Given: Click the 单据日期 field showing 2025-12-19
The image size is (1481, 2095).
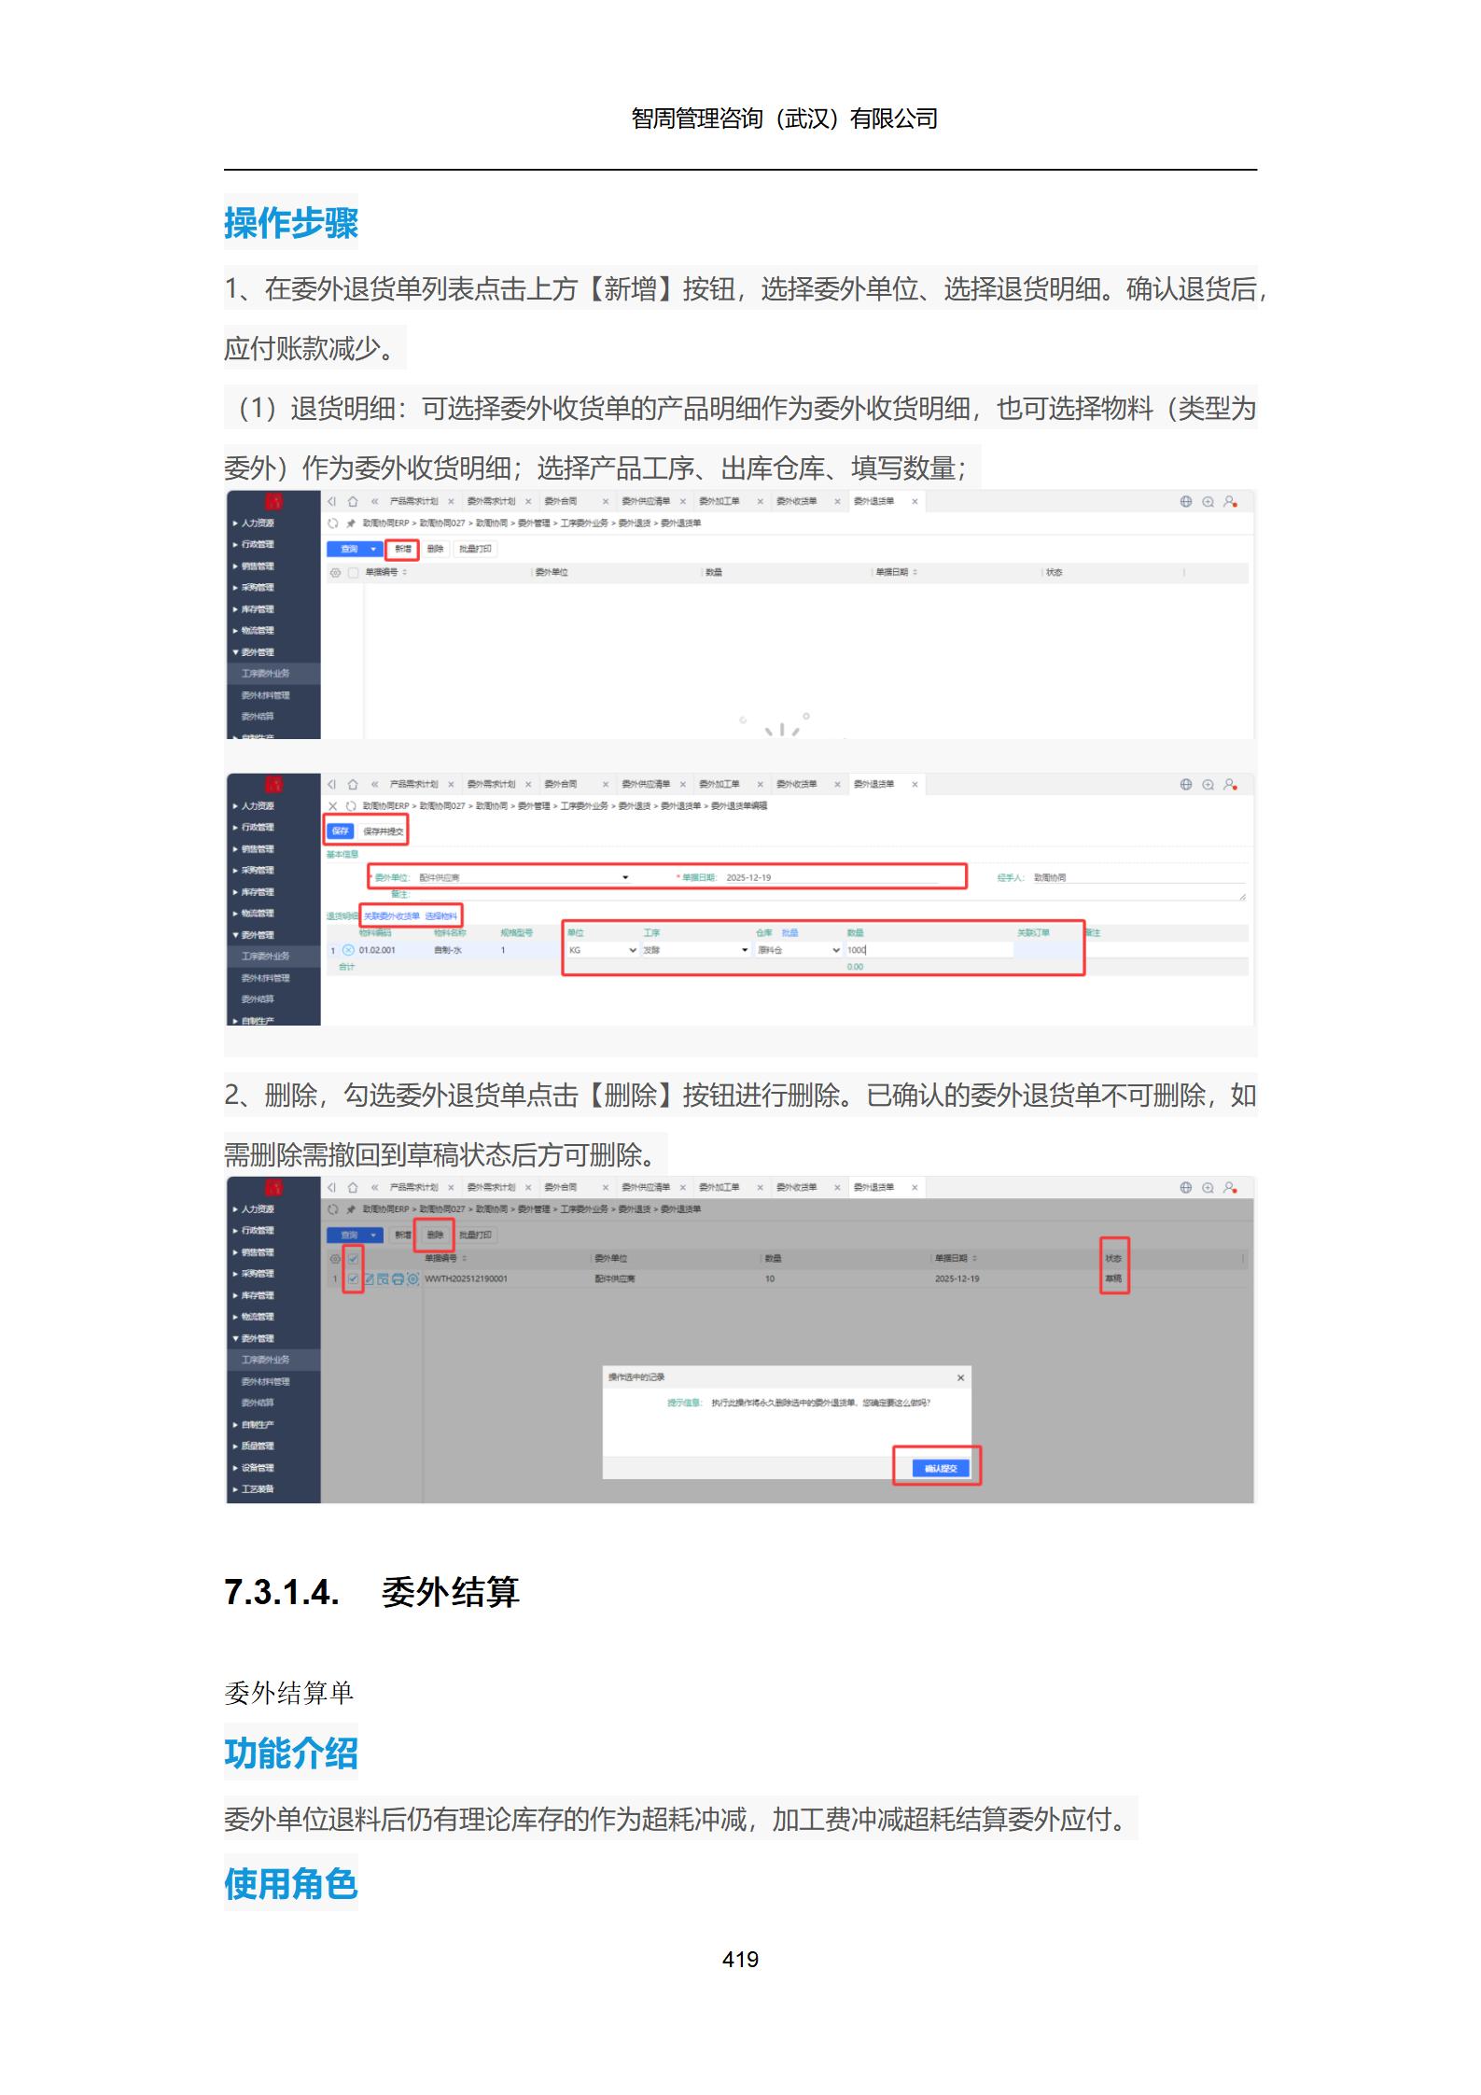Looking at the screenshot, I should pyautogui.click(x=831, y=878).
